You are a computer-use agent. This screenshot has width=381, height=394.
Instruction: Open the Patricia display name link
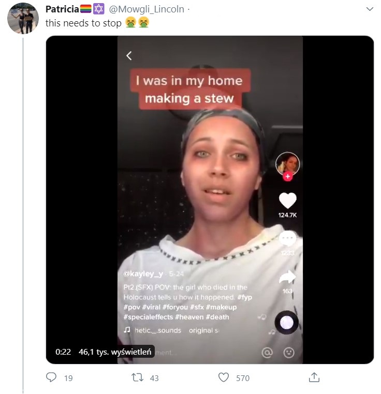62,9
